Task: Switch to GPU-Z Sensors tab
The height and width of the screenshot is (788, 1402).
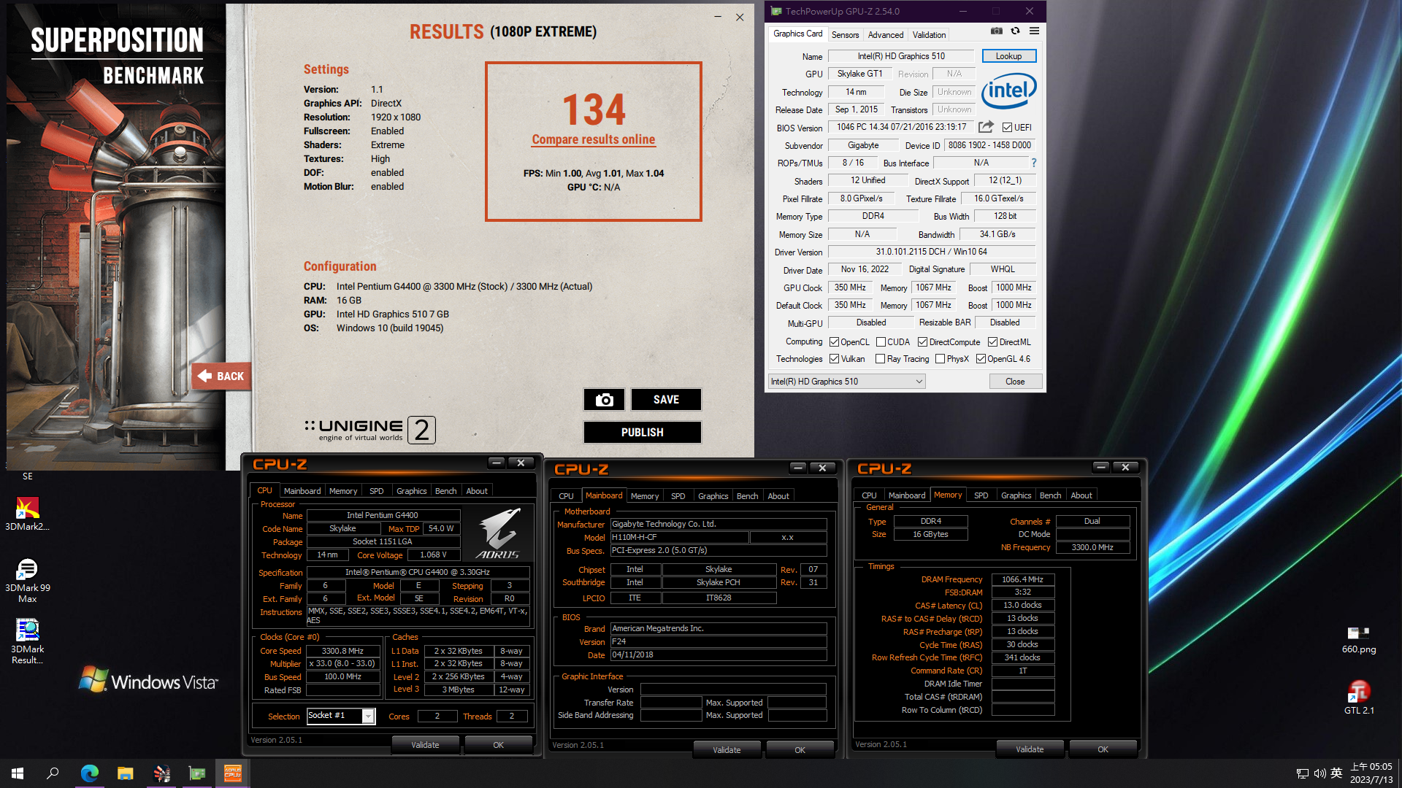Action: pos(845,34)
